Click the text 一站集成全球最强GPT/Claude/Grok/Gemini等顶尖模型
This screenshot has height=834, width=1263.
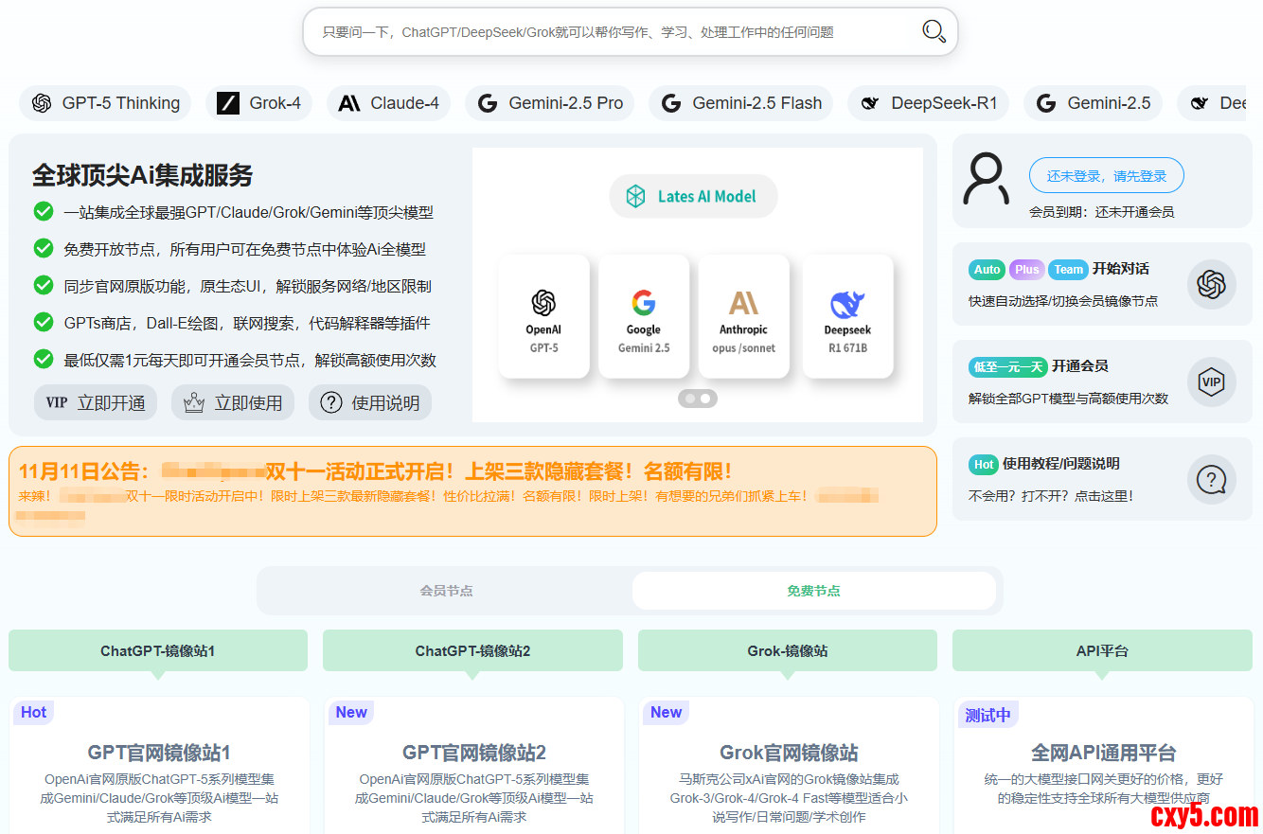(248, 212)
